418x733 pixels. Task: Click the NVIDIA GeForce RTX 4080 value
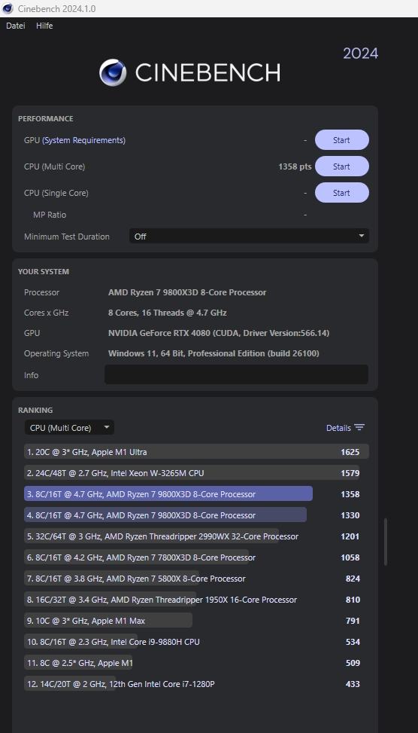[x=219, y=333]
